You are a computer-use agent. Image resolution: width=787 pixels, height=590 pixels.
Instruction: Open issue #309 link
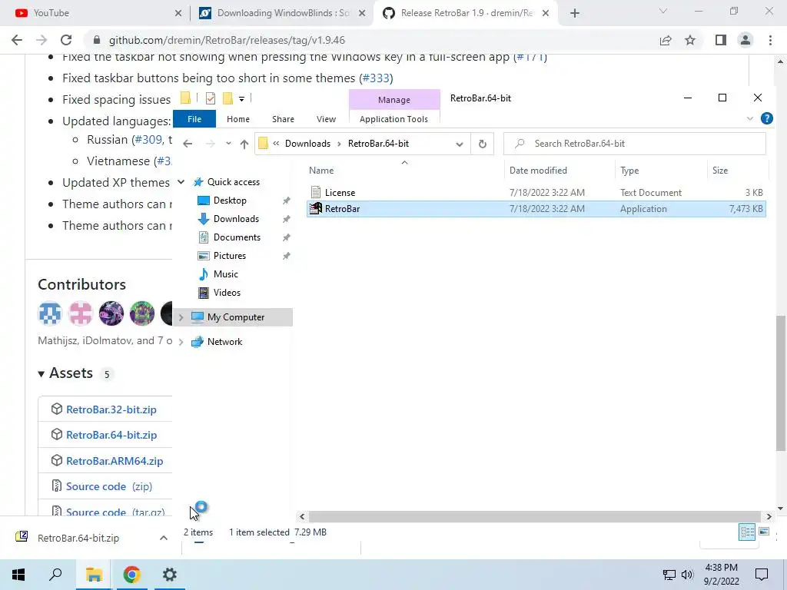(148, 140)
